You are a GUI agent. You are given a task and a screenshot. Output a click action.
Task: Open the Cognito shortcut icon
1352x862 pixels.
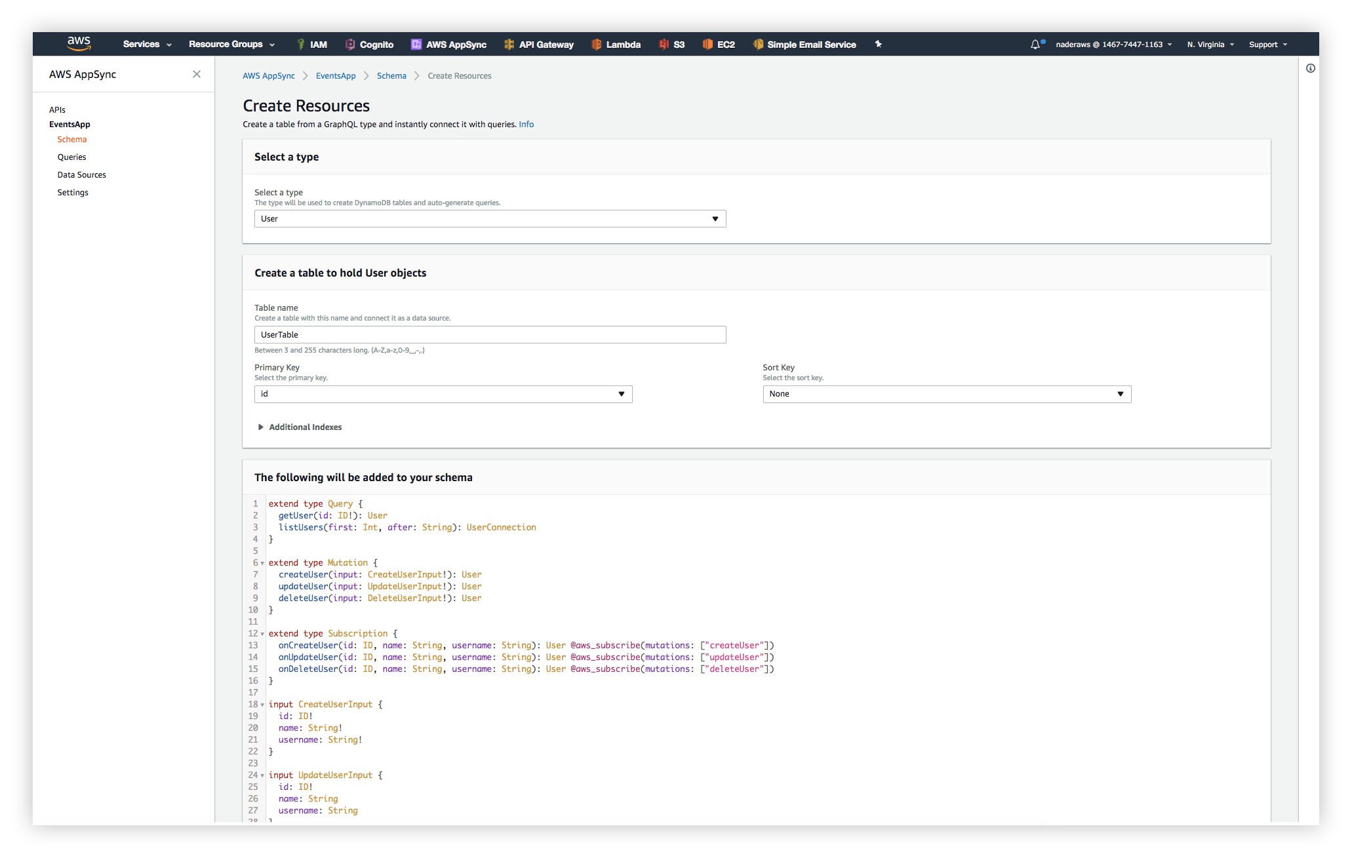point(350,44)
